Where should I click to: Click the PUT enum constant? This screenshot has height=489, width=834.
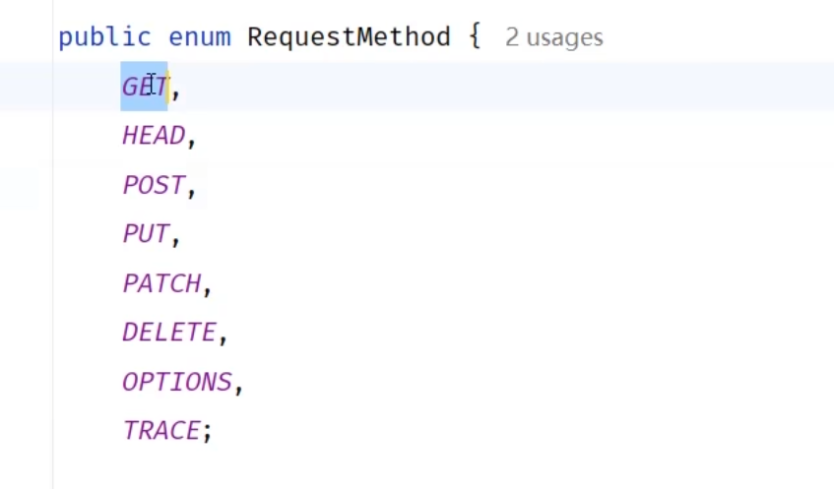146,234
